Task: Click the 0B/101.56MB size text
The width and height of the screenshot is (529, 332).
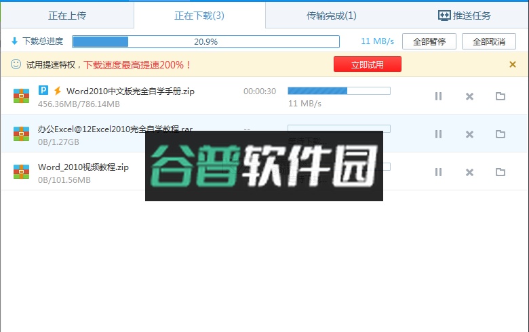Action: [x=64, y=180]
